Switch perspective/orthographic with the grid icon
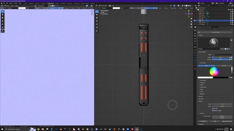234x131 pixels. 191,27
